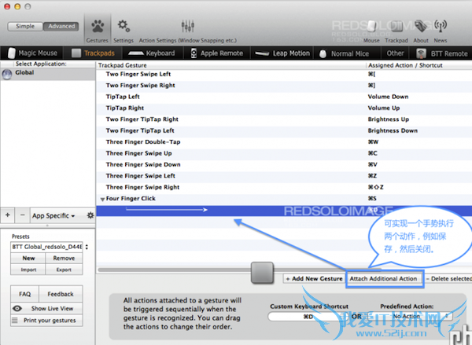Select Two Finger Swipe Left gesture
This screenshot has height=345, width=472.
coord(138,74)
